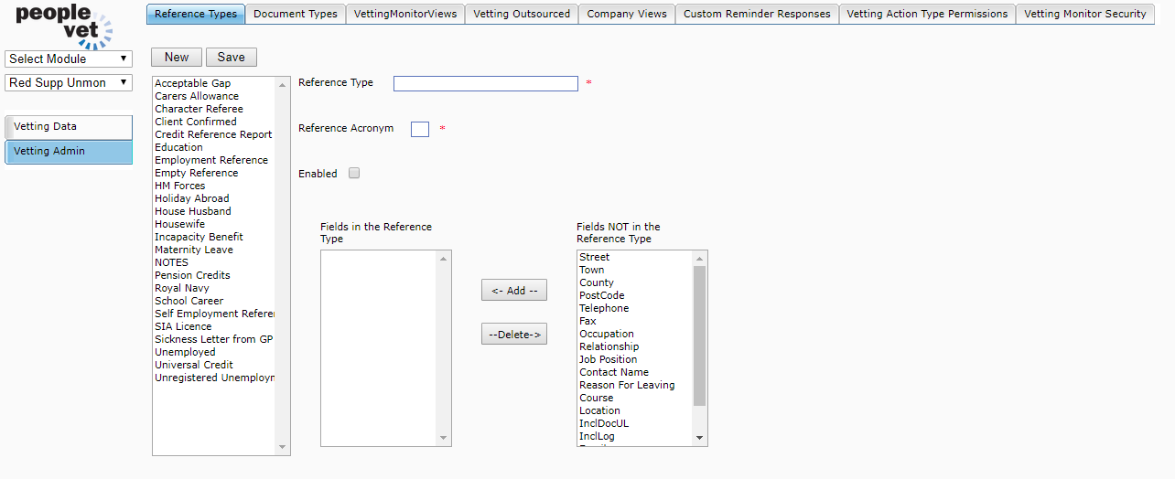Click the People Vet logo

tap(63, 25)
